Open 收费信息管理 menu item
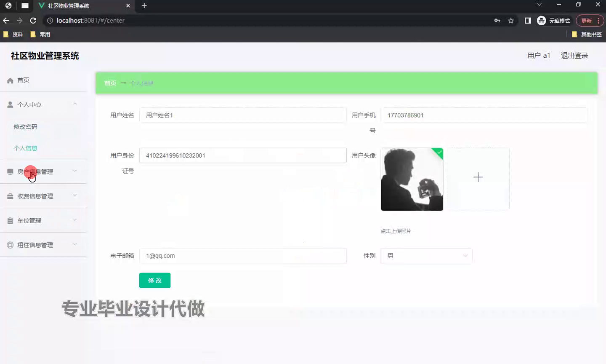Image resolution: width=606 pixels, height=364 pixels. coord(43,196)
